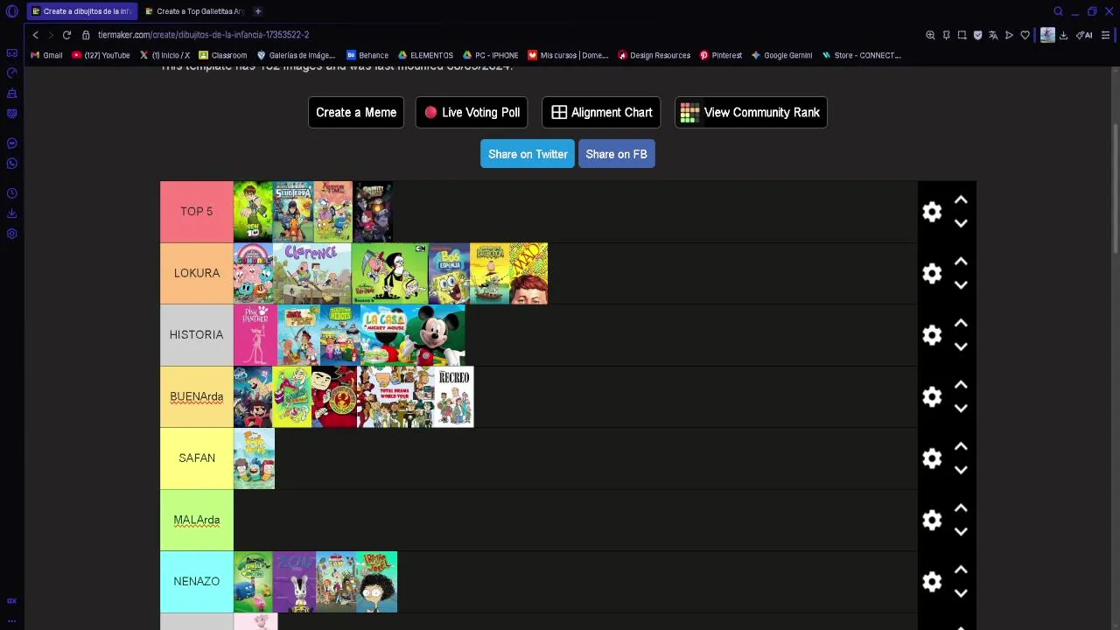Move LOKURA tier row down
Image resolution: width=1120 pixels, height=630 pixels.
(x=961, y=285)
